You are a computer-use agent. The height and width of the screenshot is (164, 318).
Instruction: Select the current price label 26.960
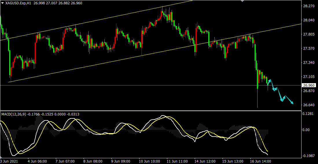pyautogui.click(x=308, y=85)
